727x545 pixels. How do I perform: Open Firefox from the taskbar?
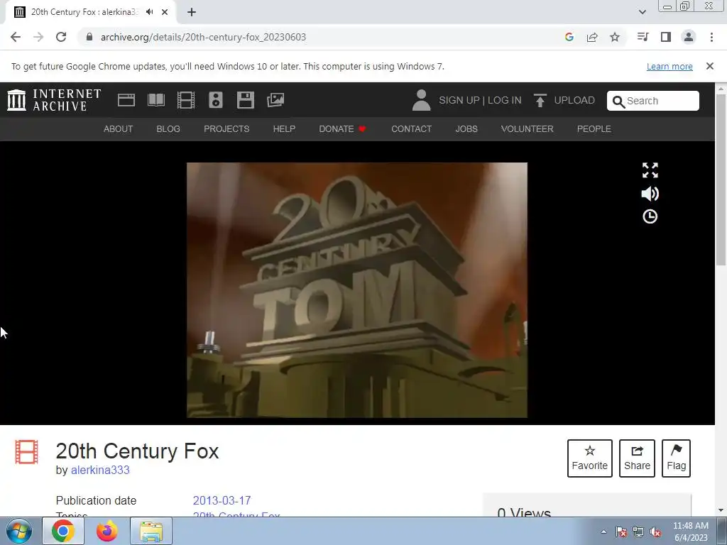(106, 531)
